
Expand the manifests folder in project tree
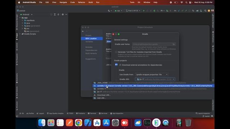coord(22,20)
